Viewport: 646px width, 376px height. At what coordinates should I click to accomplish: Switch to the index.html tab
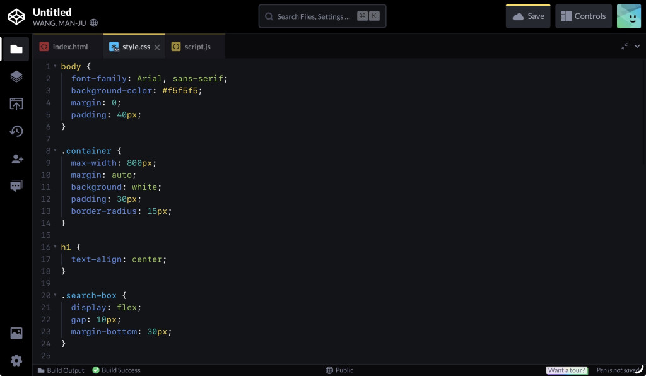click(x=68, y=47)
